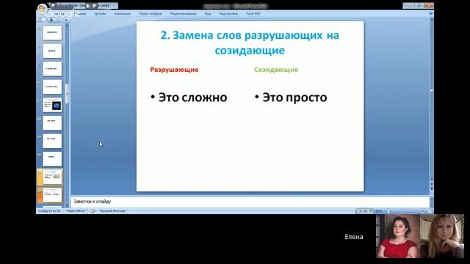470x264 pixels.
Task: Click the "Слайд 32 из 71" status indicator
Action: point(49,211)
